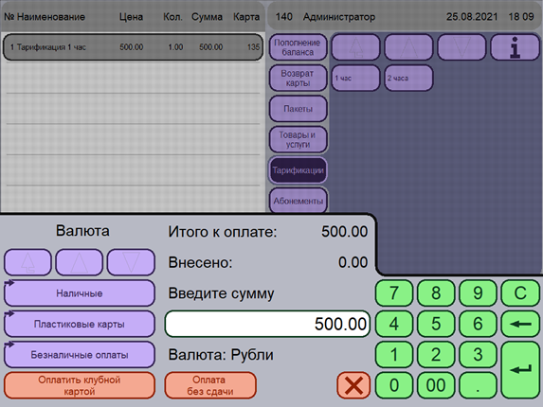This screenshot has height=407, width=543.
Task: Click the down triangle under Валюта
Action: 131,262
